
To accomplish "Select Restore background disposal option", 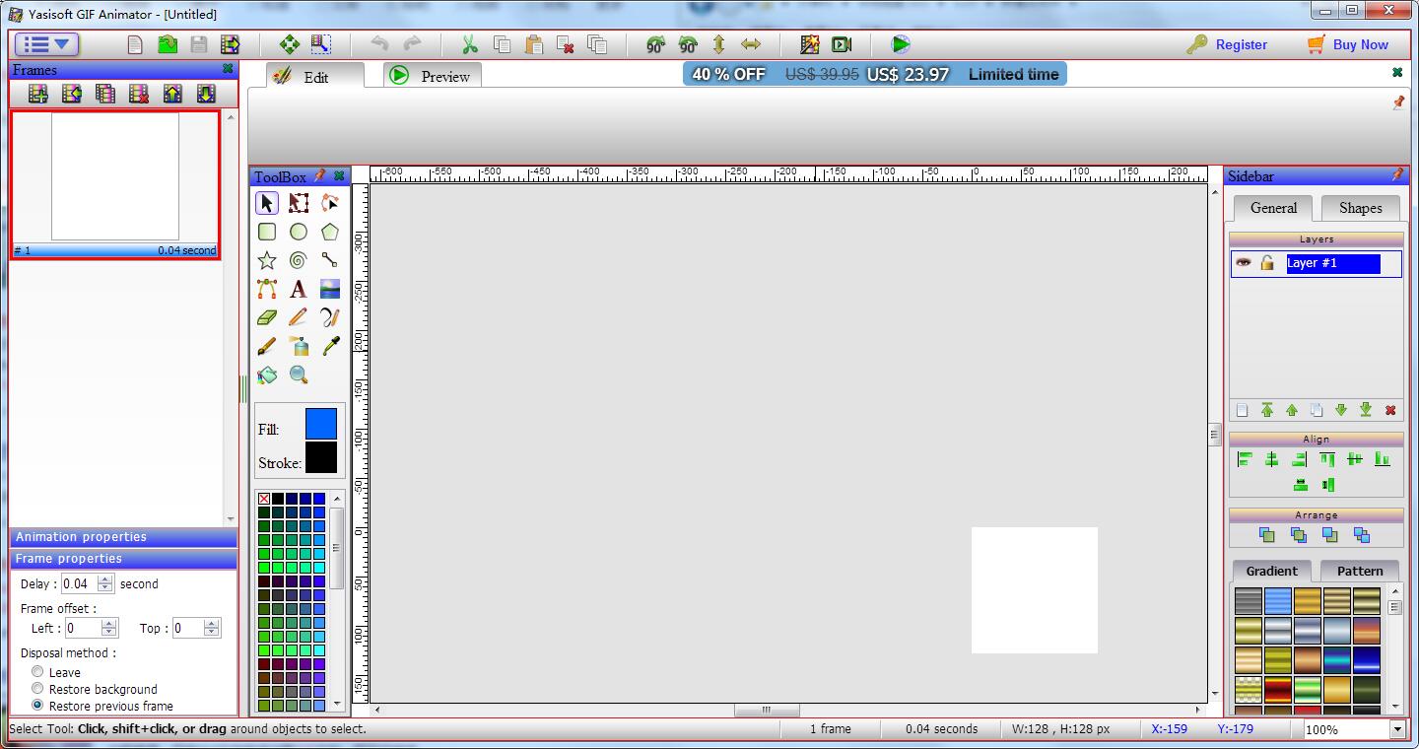I will 38,689.
